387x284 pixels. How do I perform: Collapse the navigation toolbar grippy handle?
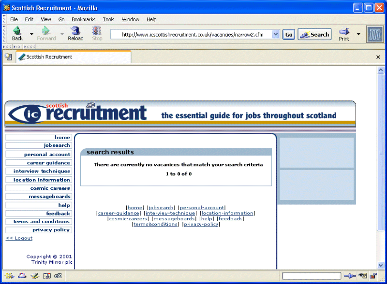4,34
